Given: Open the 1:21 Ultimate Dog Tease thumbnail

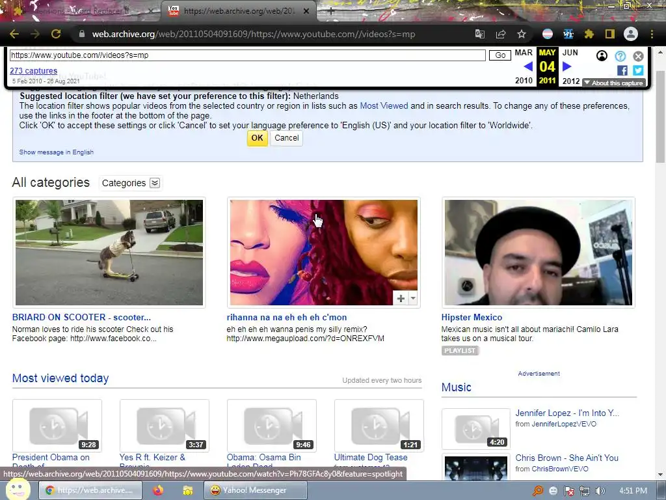Looking at the screenshot, I should tap(379, 425).
